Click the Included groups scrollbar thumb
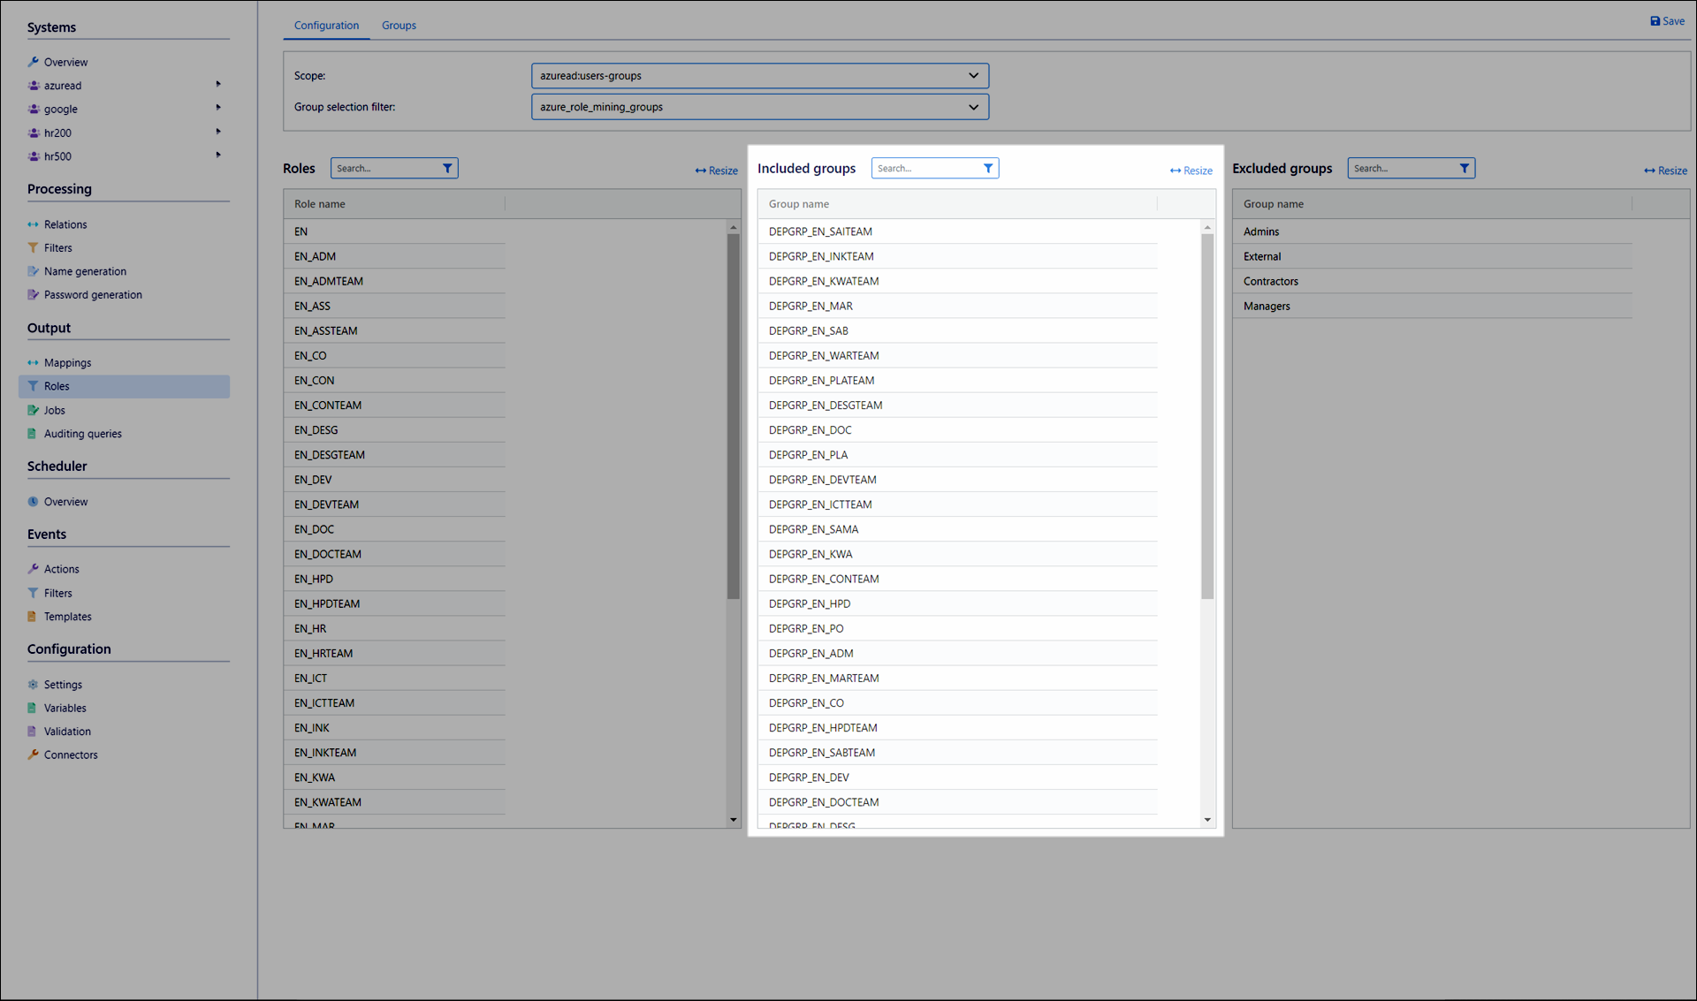1697x1001 pixels. tap(1207, 415)
